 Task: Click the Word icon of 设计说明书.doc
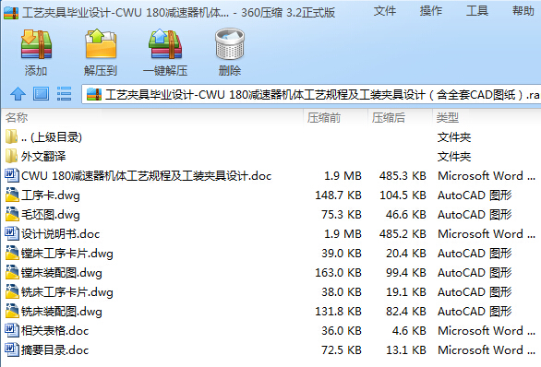(12, 233)
